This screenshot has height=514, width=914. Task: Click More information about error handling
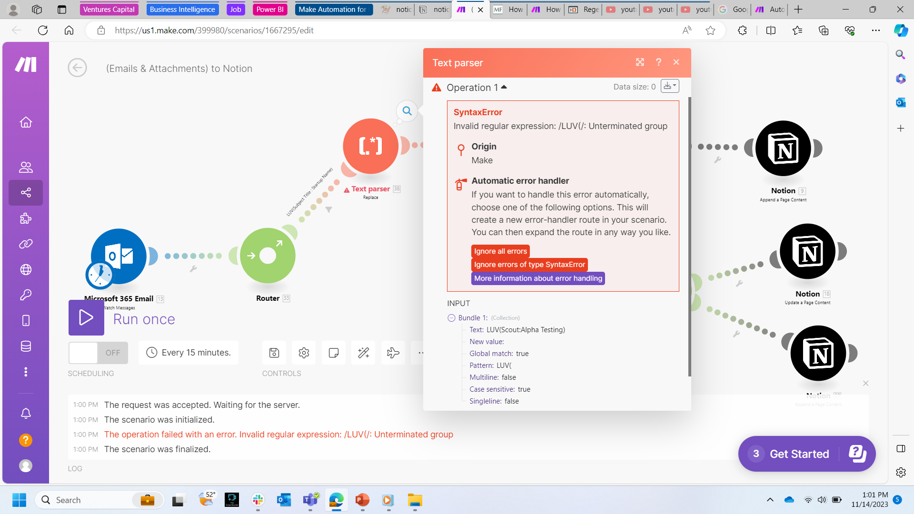coord(538,278)
